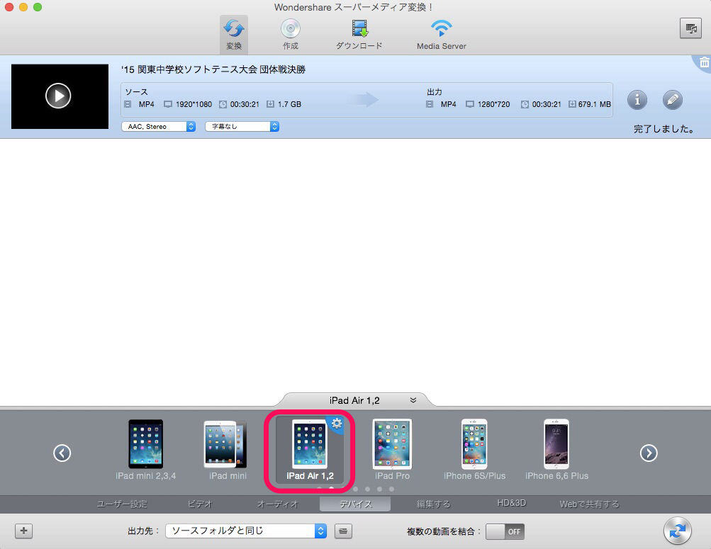This screenshot has height=549, width=711.
Task: Open the Media Server tab
Action: pos(441,35)
